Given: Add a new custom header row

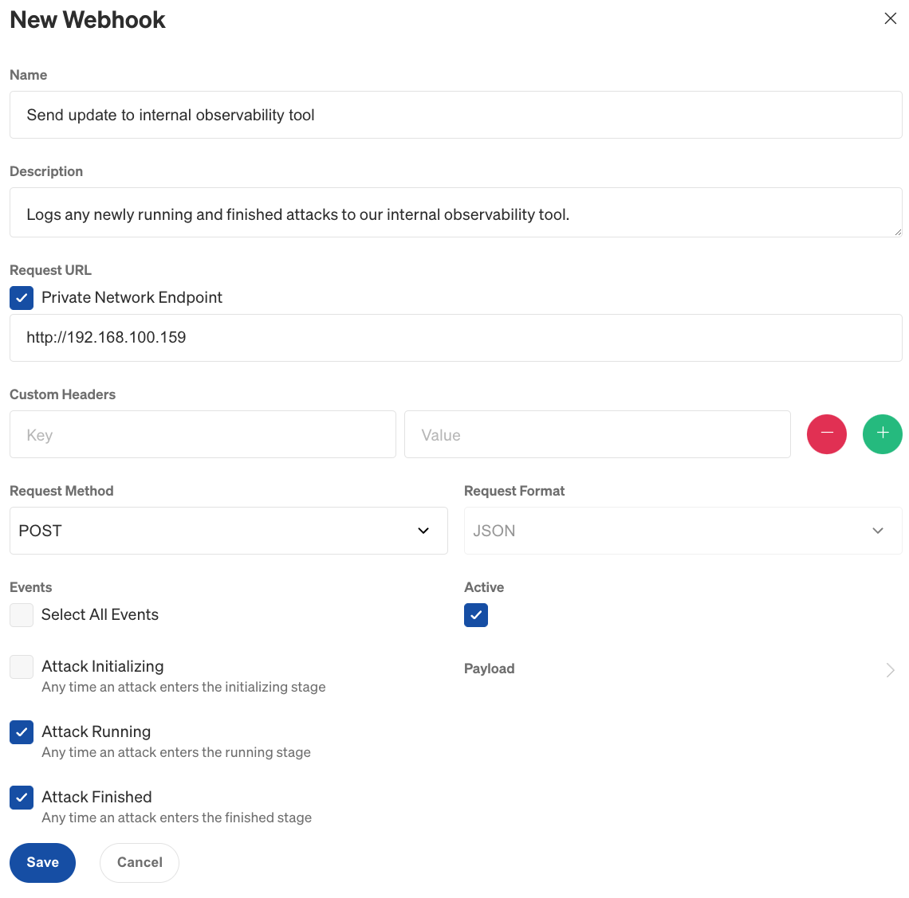Looking at the screenshot, I should 882,434.
